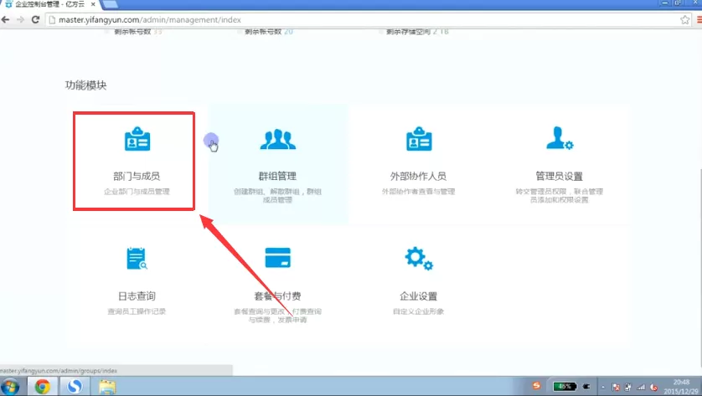The height and width of the screenshot is (396, 702).
Task: Click the 查询员工操作记录 description text
Action: coord(137,311)
